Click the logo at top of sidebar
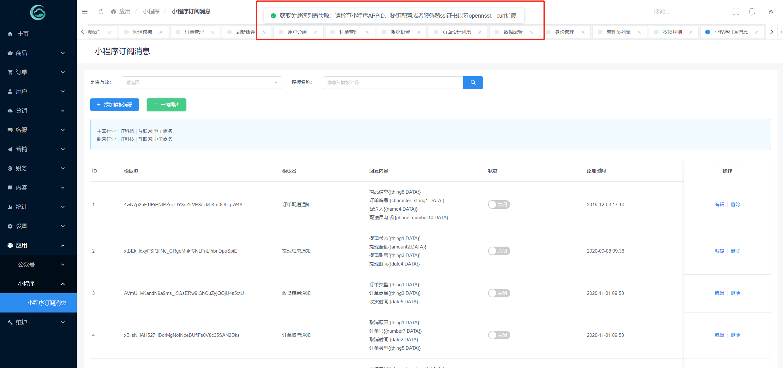 [x=38, y=13]
